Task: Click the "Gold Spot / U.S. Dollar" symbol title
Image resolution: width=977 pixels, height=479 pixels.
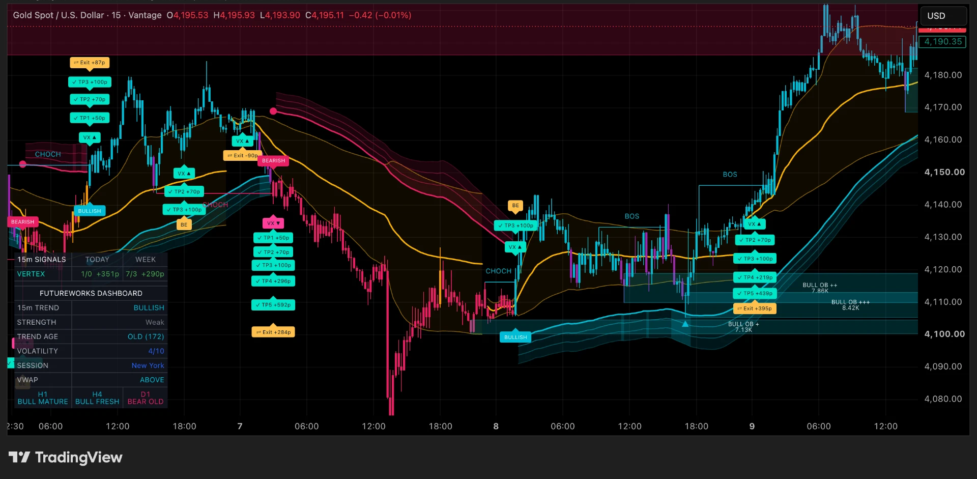Action: (x=59, y=15)
